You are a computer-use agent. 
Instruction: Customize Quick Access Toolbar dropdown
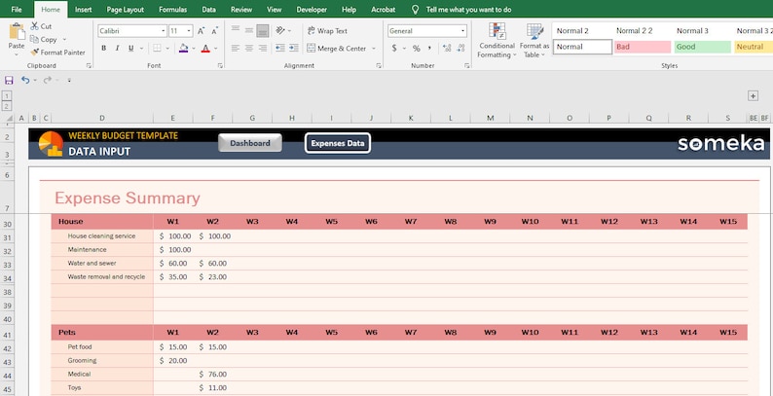pos(69,80)
